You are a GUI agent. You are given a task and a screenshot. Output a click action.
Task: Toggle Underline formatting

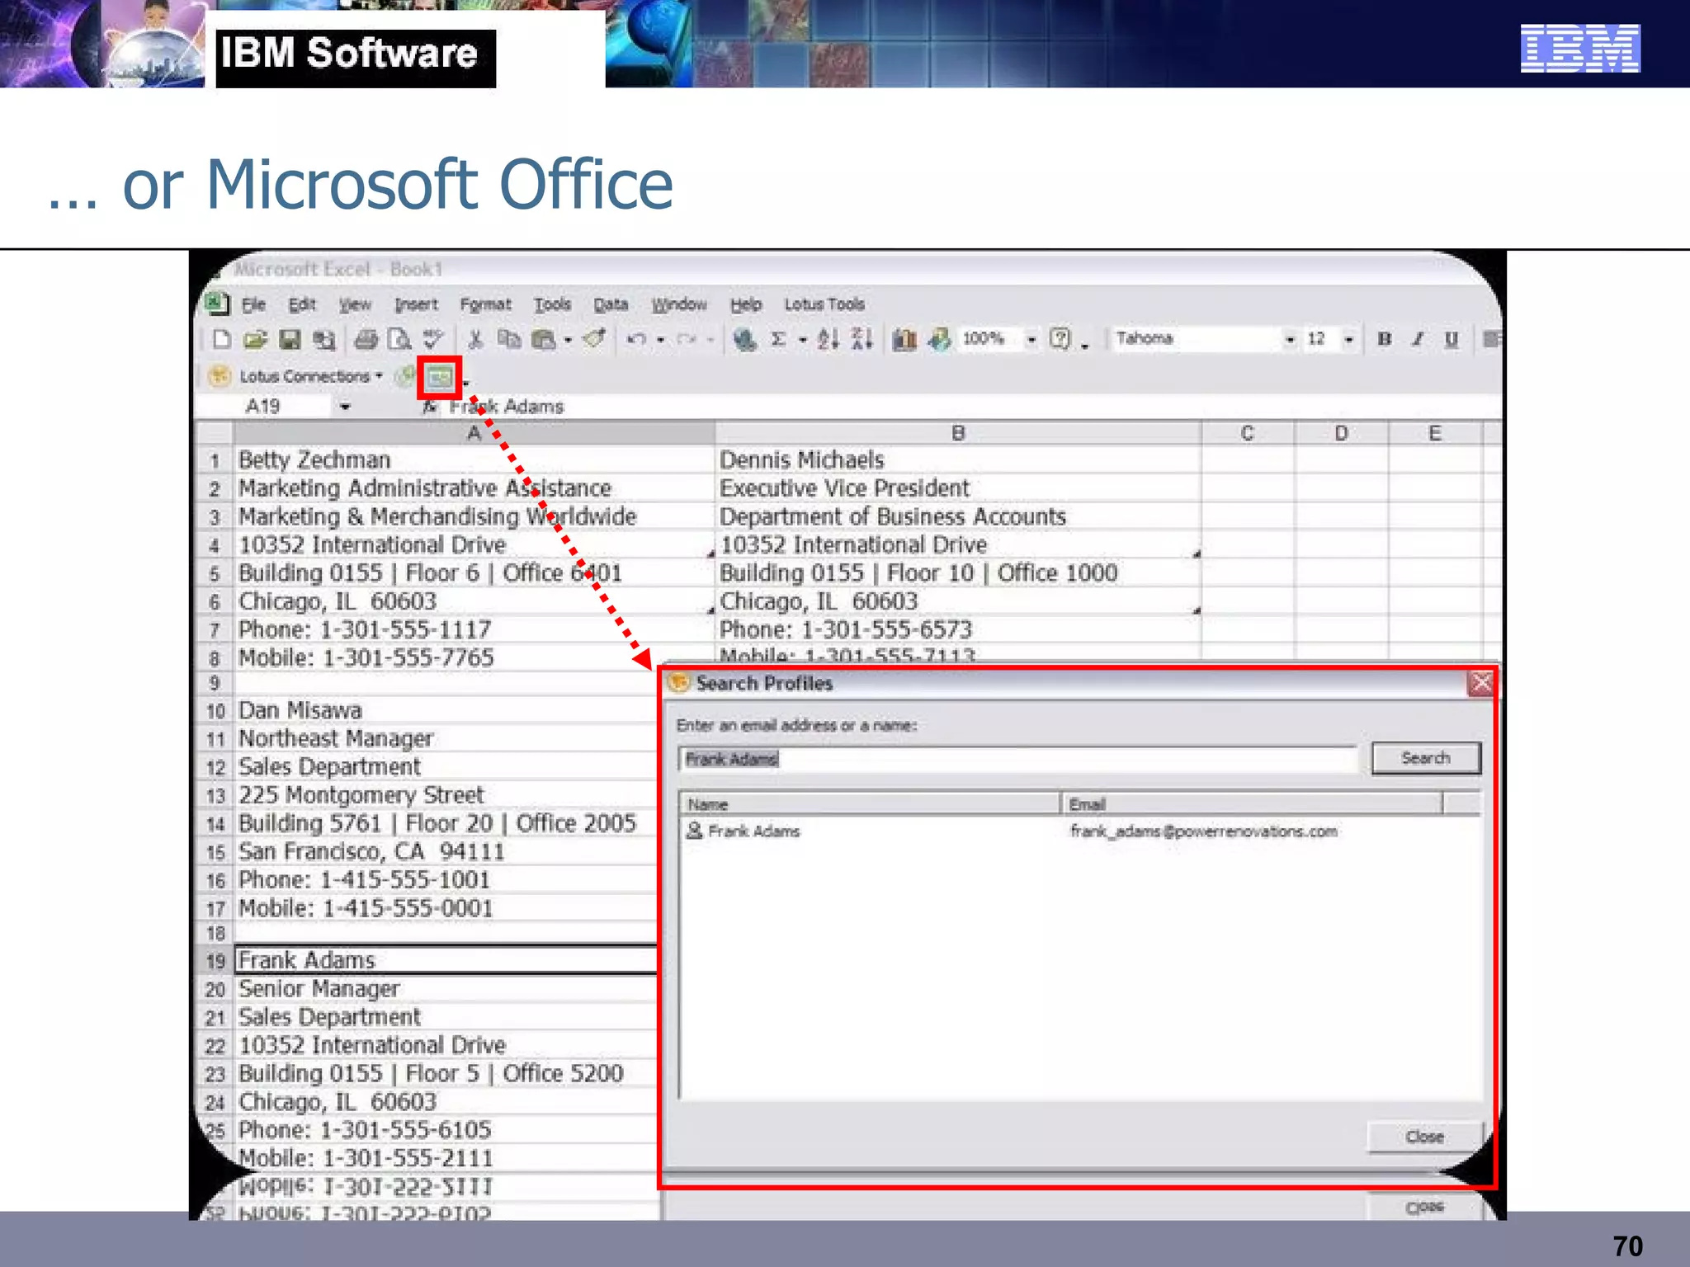click(1452, 339)
